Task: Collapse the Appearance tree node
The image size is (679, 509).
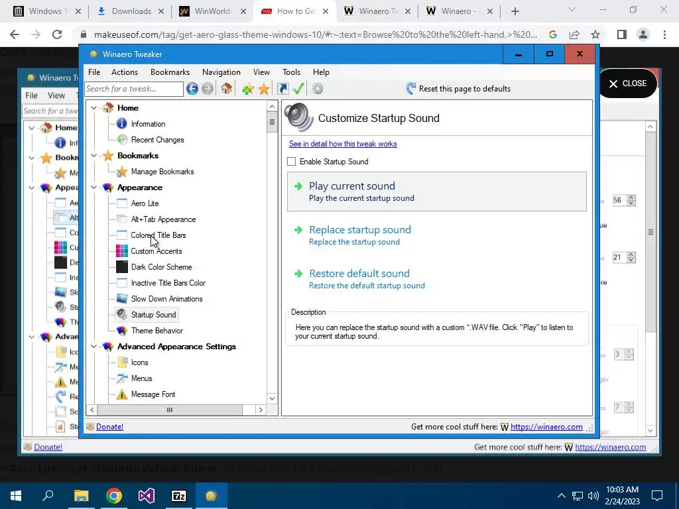Action: [x=94, y=188]
